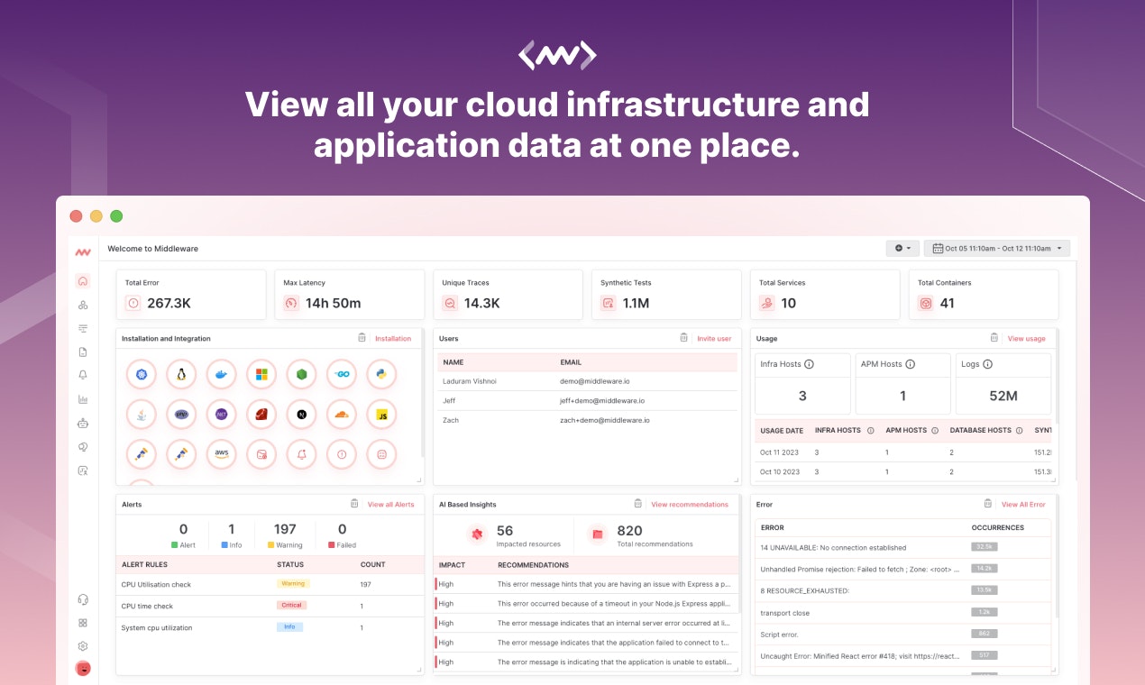The image size is (1145, 685).
Task: Click the red user avatar in the sidebar
Action: coord(83,669)
